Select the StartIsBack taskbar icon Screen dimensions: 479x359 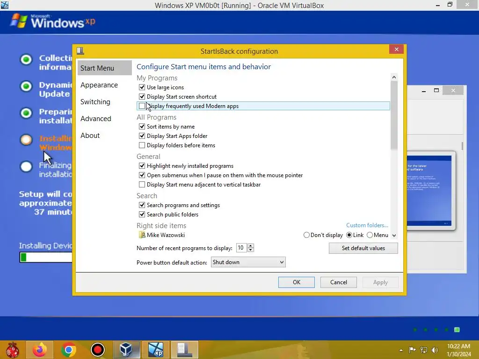[184, 350]
